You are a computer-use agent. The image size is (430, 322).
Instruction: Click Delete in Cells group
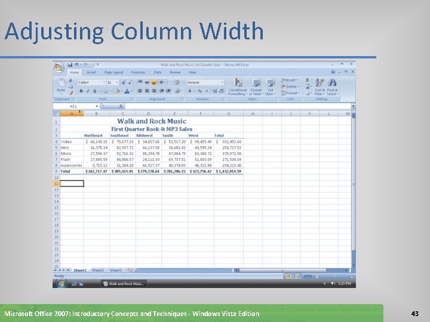290,86
